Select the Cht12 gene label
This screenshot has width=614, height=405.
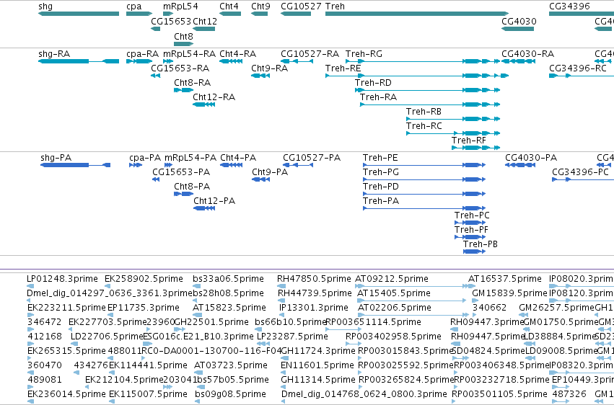(x=205, y=22)
